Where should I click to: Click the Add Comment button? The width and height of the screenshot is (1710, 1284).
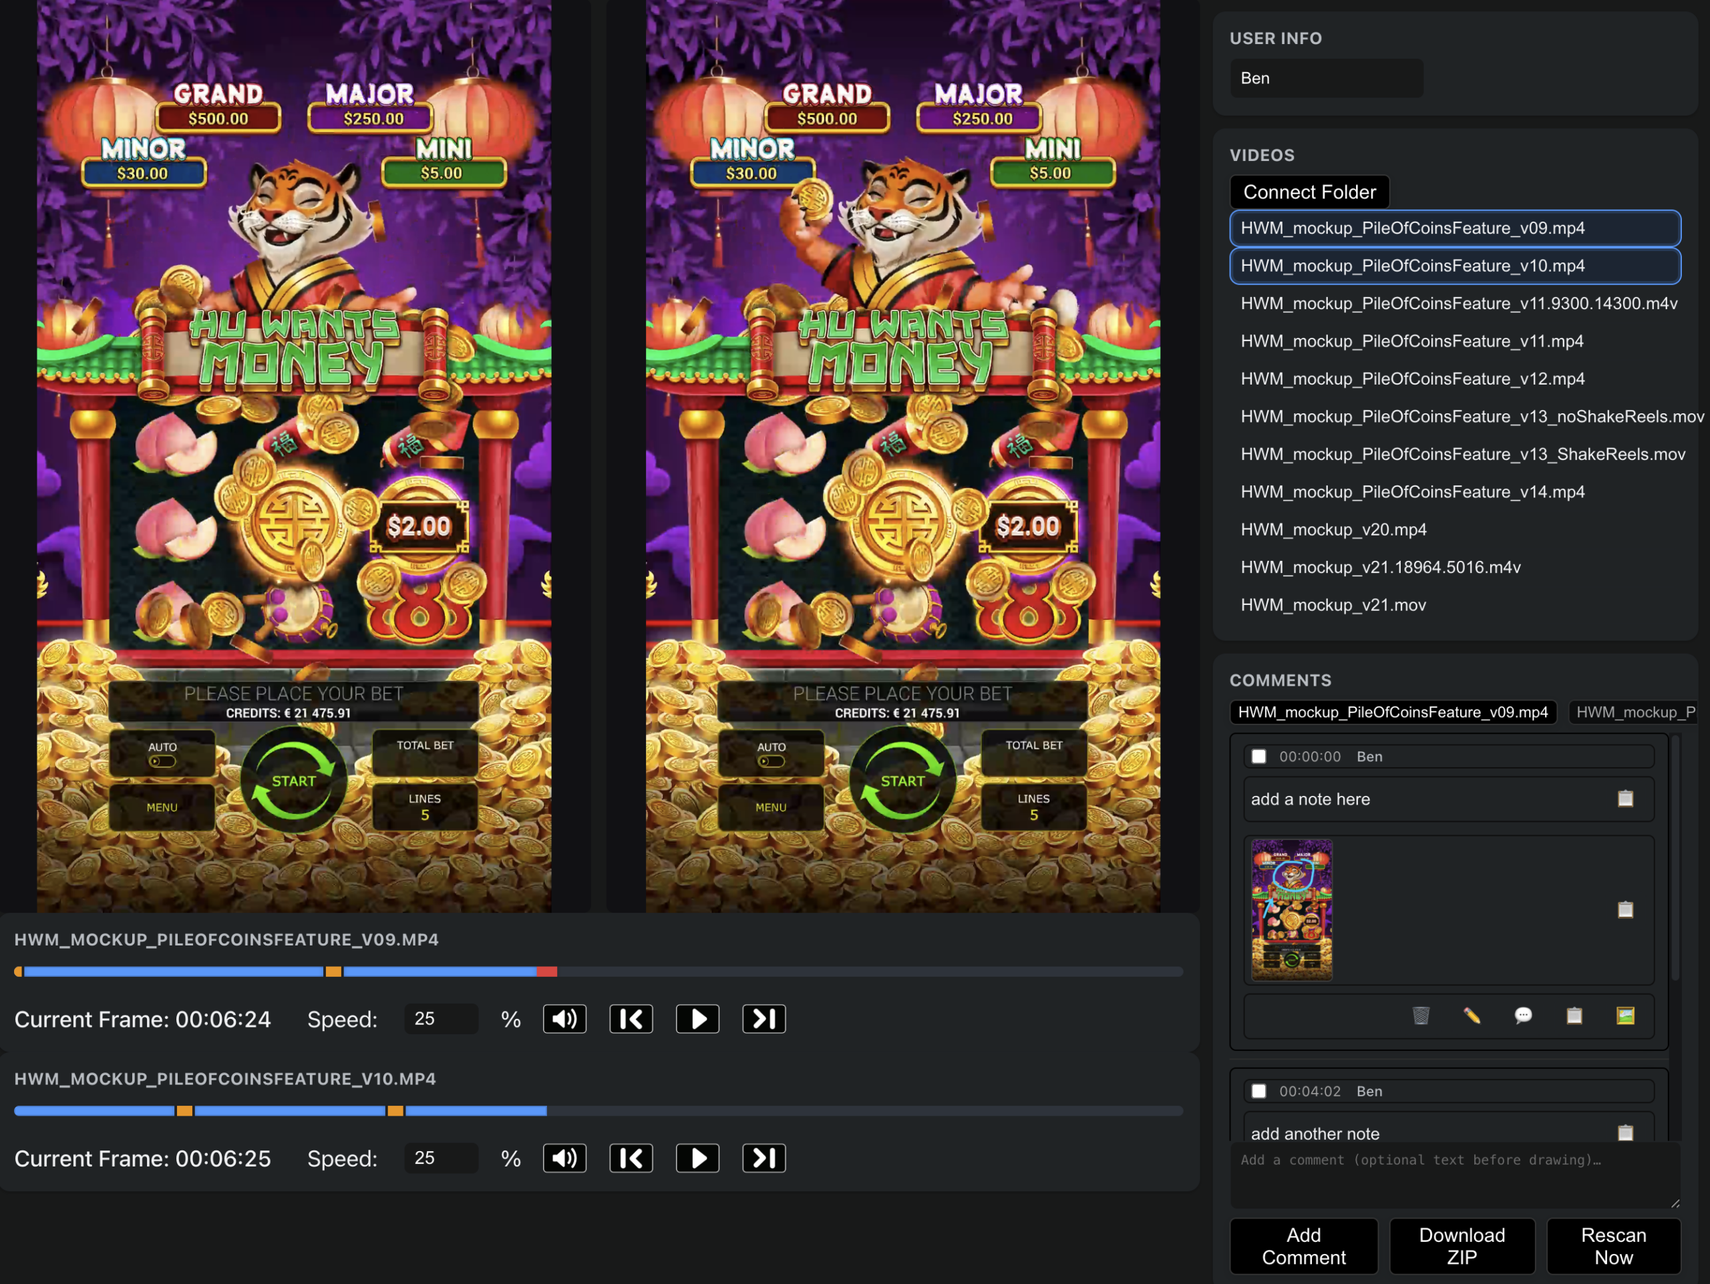1303,1246
